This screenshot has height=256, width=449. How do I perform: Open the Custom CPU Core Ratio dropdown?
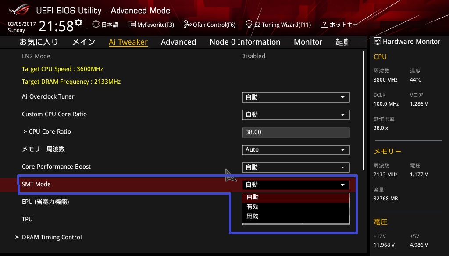(x=296, y=115)
